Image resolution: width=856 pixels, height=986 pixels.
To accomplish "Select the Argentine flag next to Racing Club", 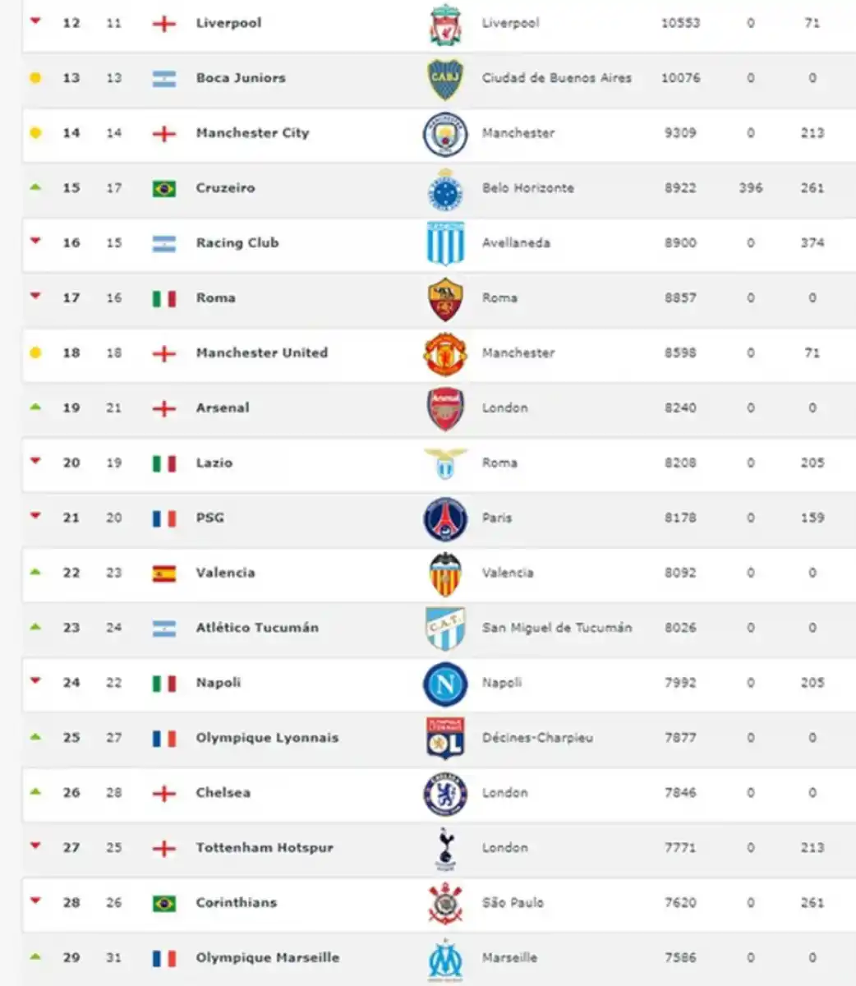I will pyautogui.click(x=164, y=243).
